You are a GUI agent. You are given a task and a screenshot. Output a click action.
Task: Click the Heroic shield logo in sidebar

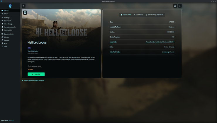tap(10, 6)
